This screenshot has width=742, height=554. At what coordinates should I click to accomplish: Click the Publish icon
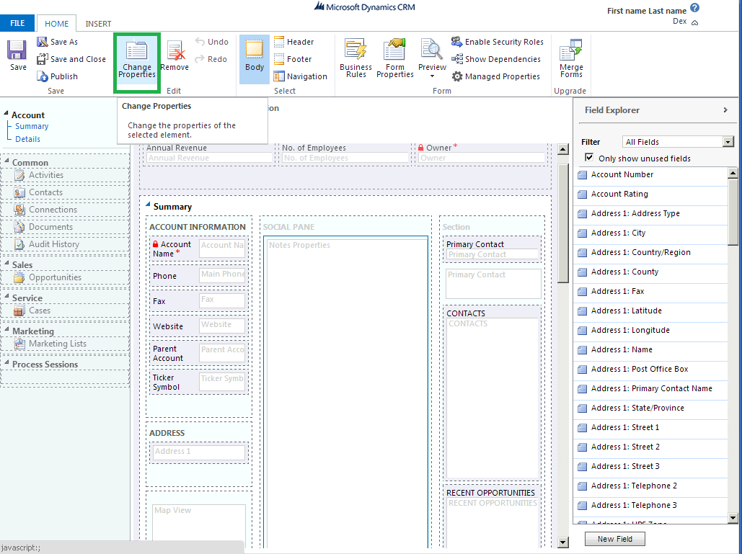(x=57, y=76)
